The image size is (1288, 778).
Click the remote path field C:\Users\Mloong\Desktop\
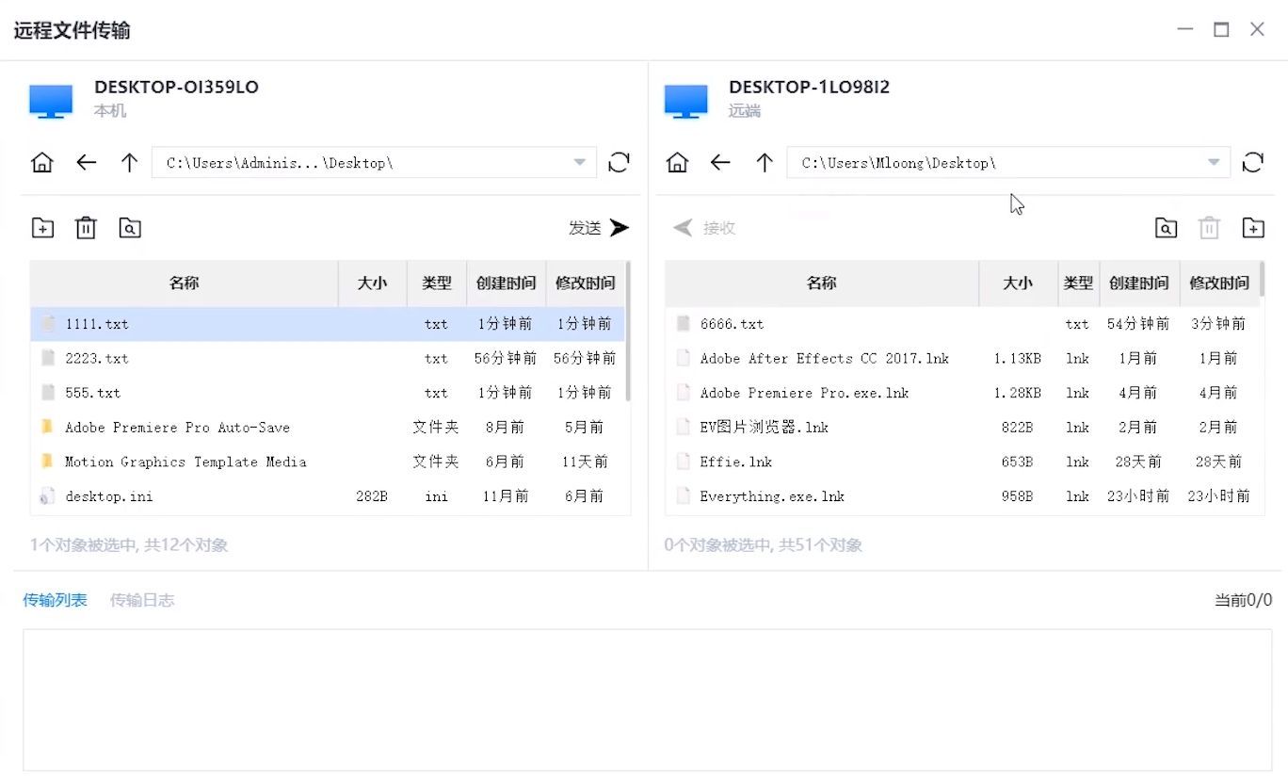pos(1008,163)
